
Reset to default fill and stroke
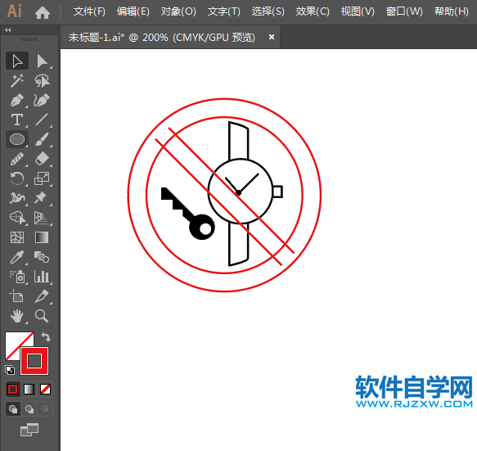10,370
